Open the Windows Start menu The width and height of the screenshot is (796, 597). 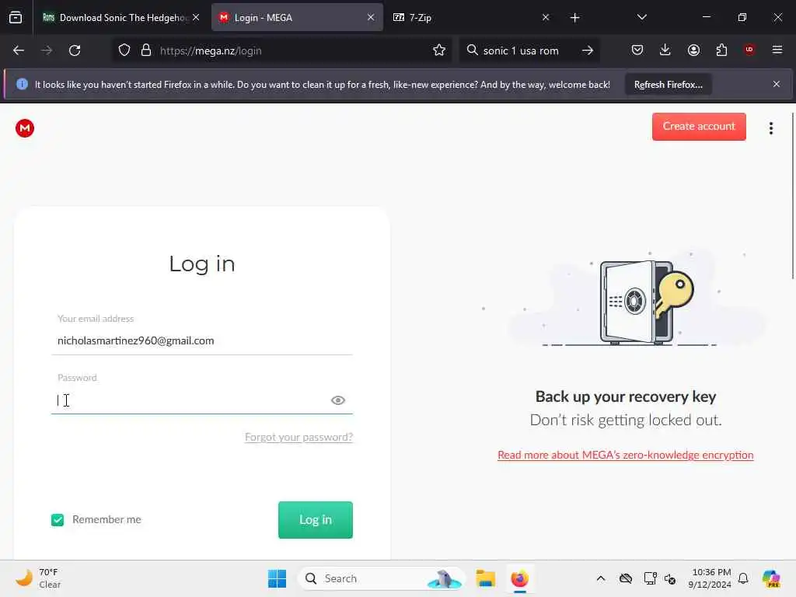click(x=277, y=578)
